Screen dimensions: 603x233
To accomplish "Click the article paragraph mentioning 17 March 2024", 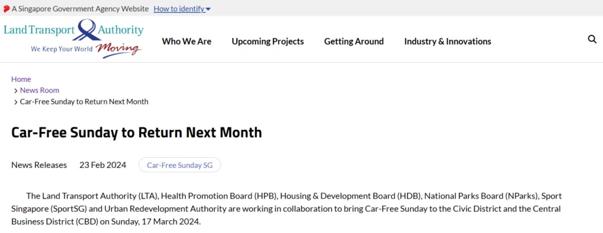I will (286, 209).
